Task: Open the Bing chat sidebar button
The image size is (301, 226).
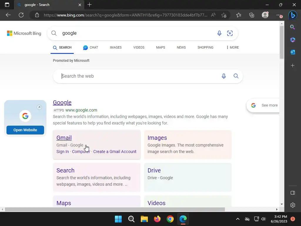Action: [292, 15]
